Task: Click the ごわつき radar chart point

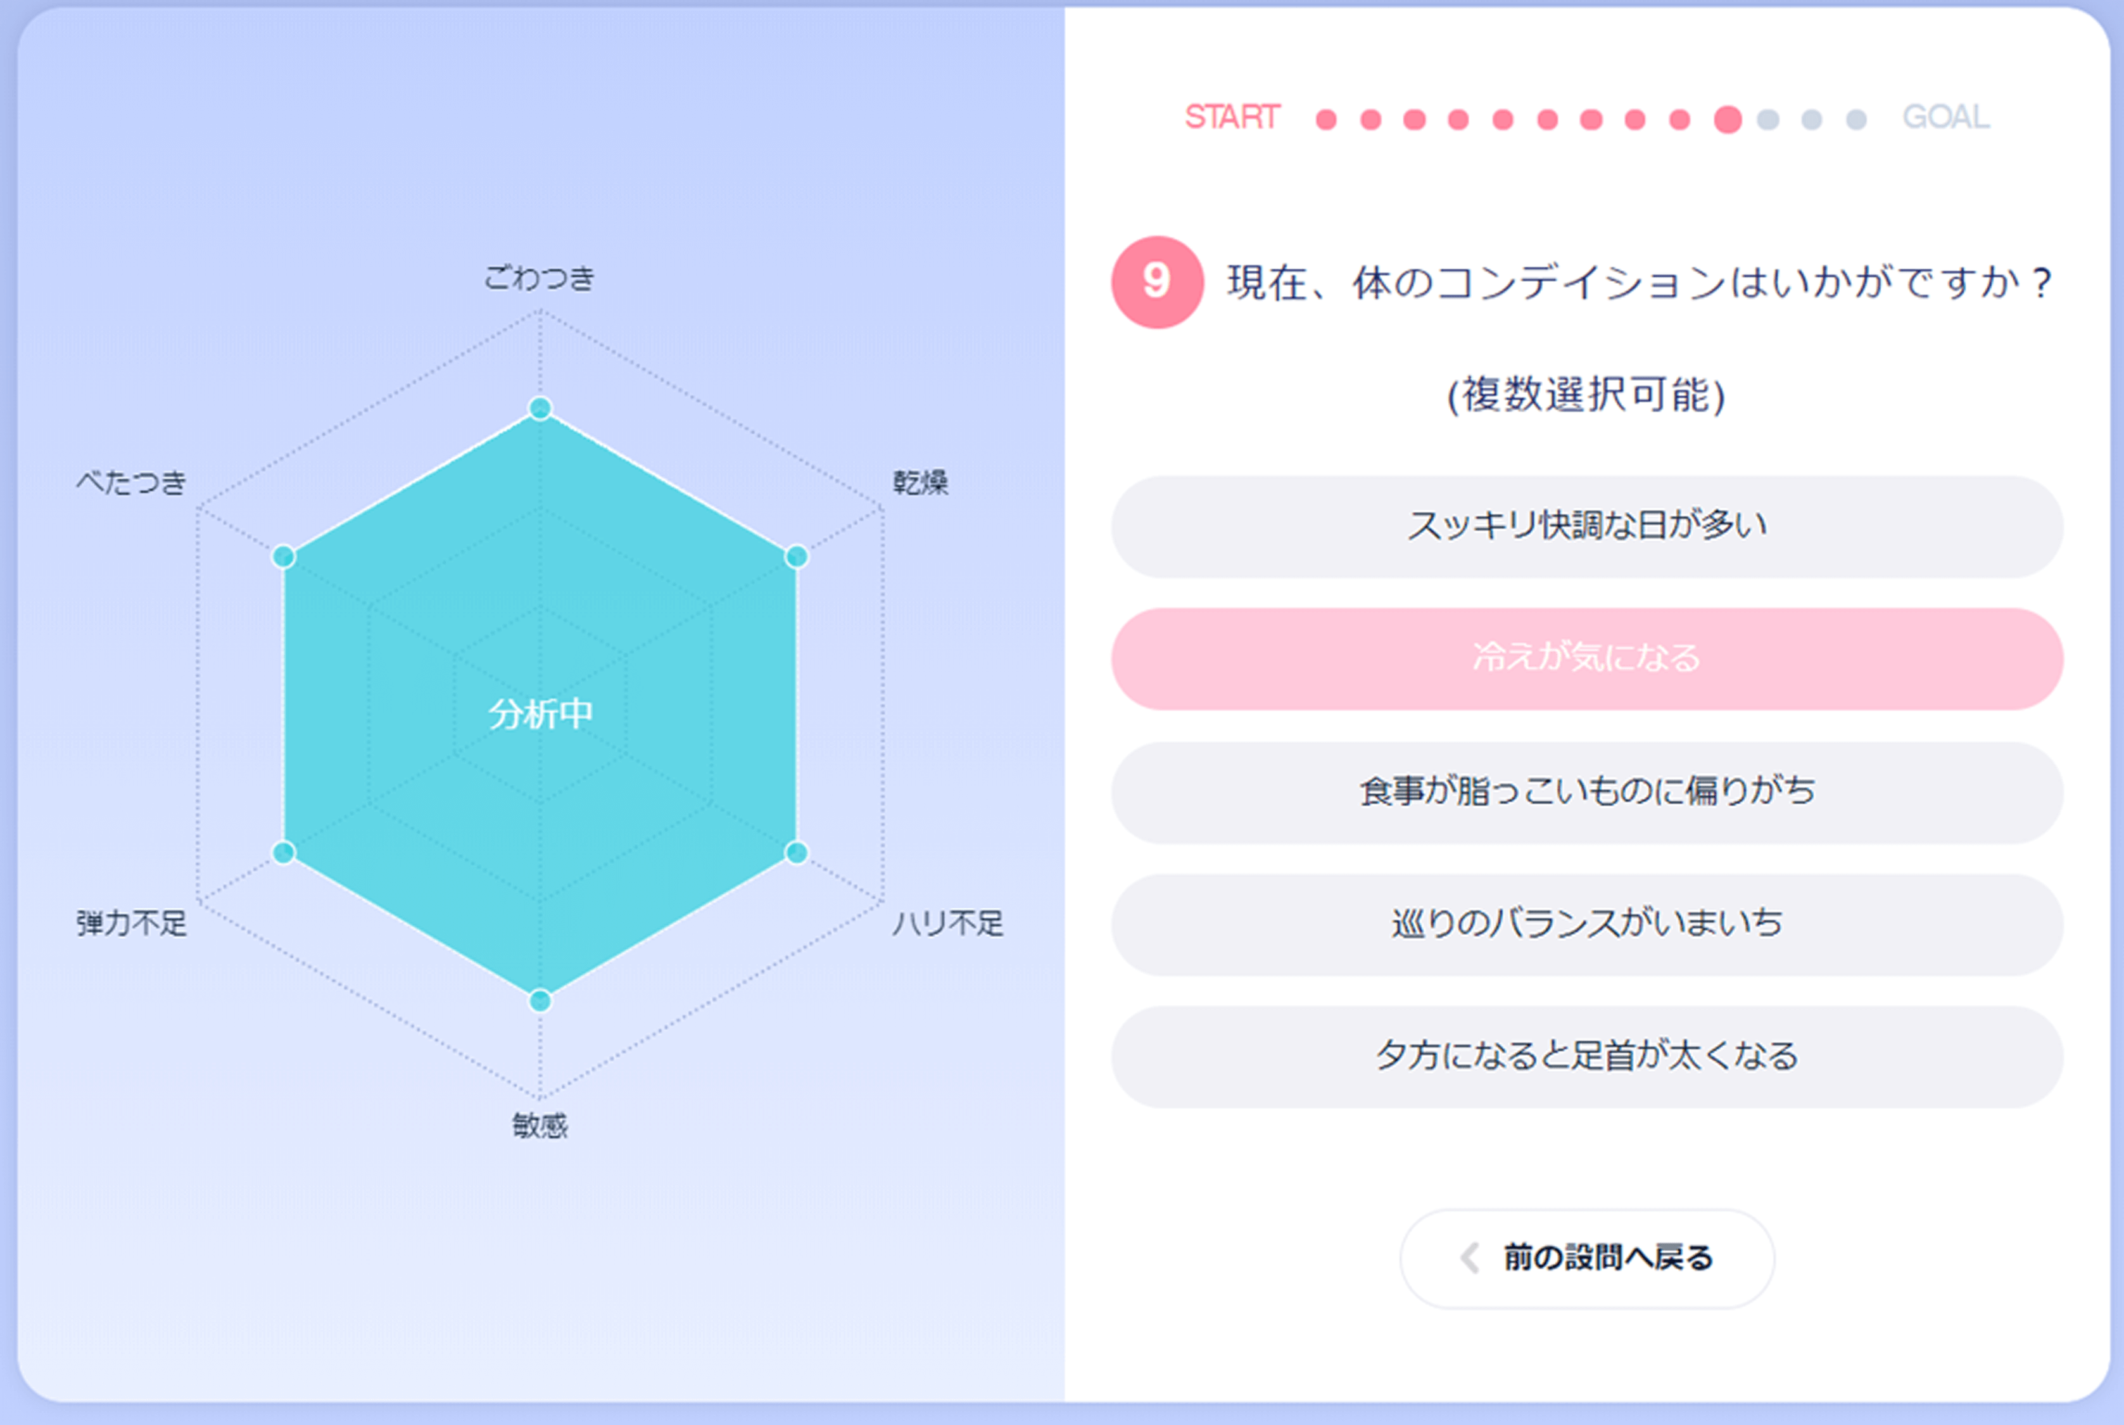Action: pos(541,408)
